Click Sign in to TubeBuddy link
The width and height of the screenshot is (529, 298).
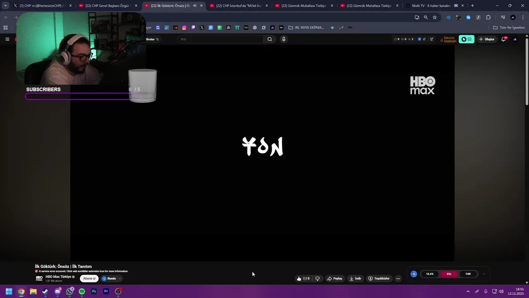[449, 39]
